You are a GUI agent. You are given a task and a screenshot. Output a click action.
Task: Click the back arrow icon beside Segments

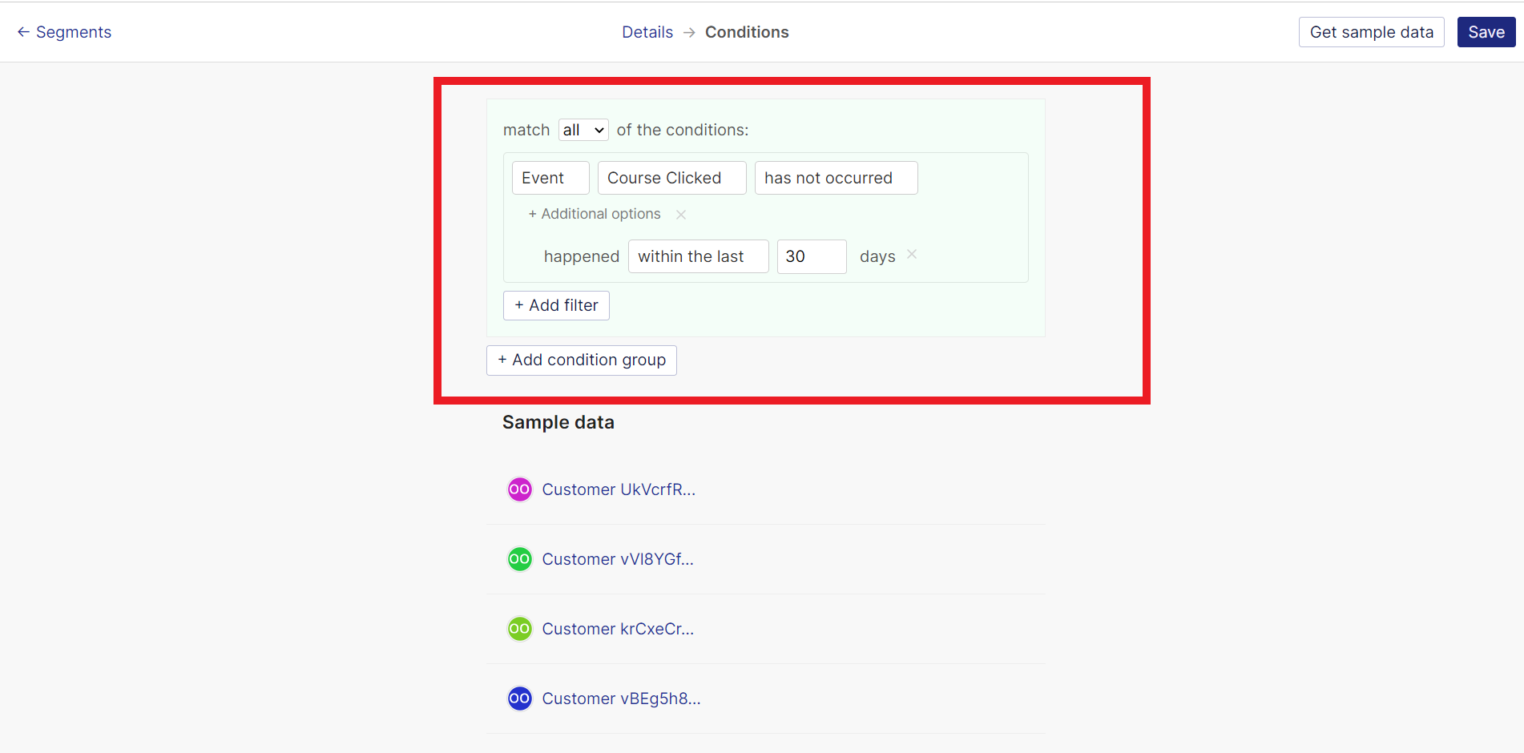coord(23,32)
